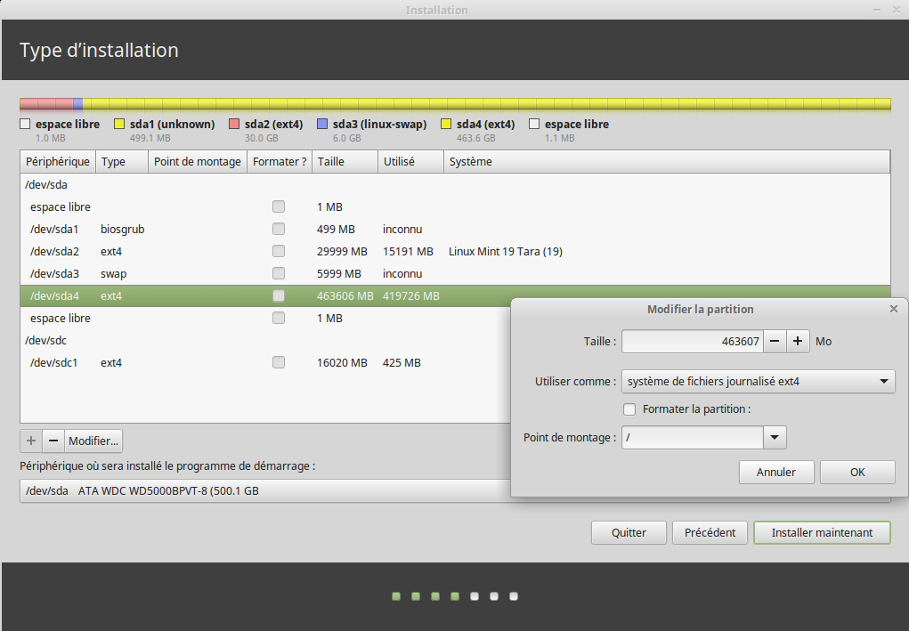
Task: Click the Taille column header
Action: [331, 162]
